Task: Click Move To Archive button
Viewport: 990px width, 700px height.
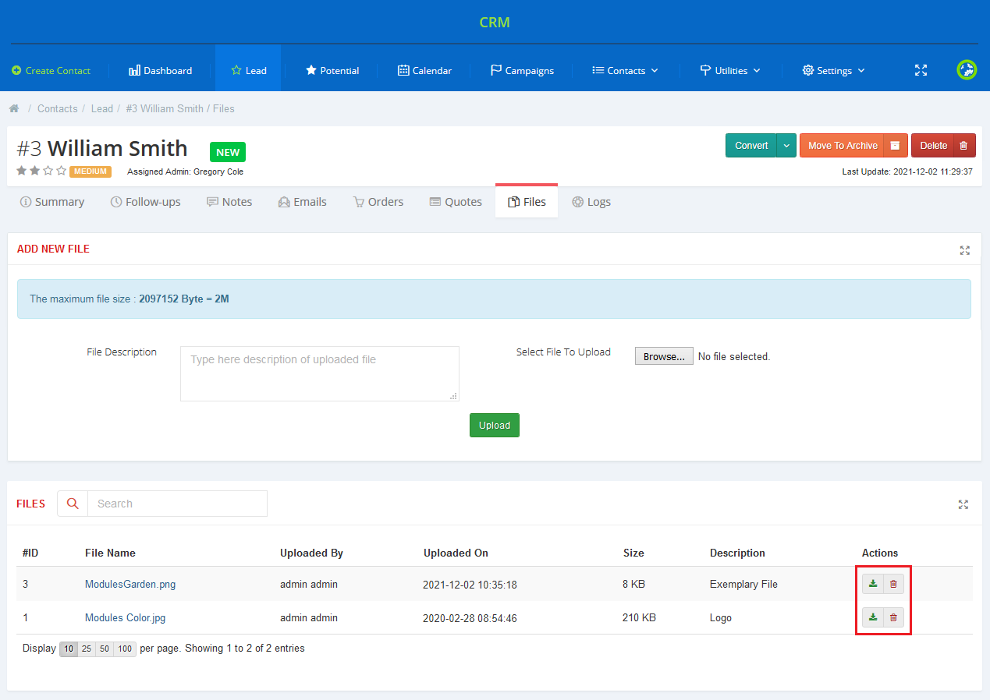Action: [x=843, y=146]
